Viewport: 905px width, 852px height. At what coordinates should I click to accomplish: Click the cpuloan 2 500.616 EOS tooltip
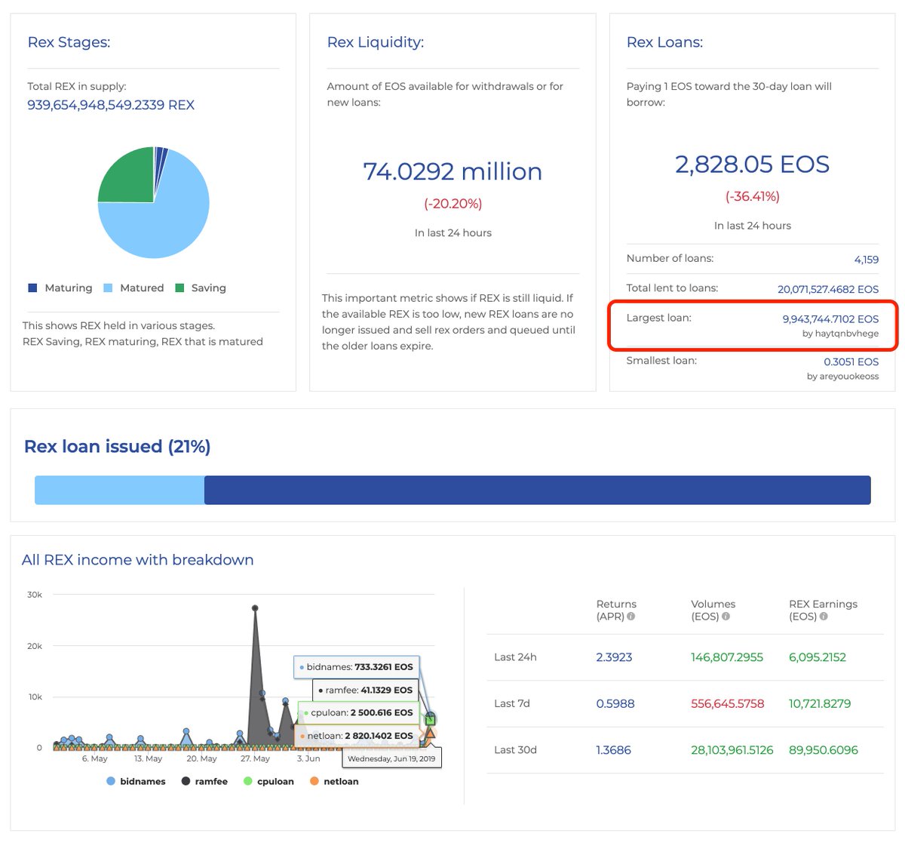[358, 712]
